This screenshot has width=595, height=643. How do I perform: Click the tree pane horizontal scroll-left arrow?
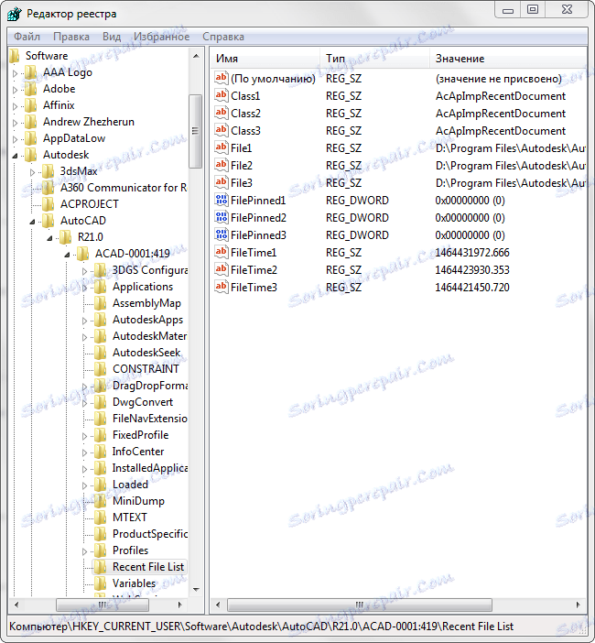click(16, 605)
